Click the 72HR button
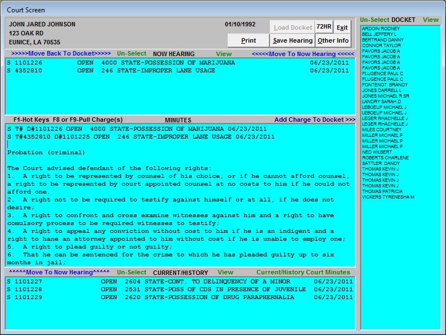446x335 pixels. click(323, 27)
